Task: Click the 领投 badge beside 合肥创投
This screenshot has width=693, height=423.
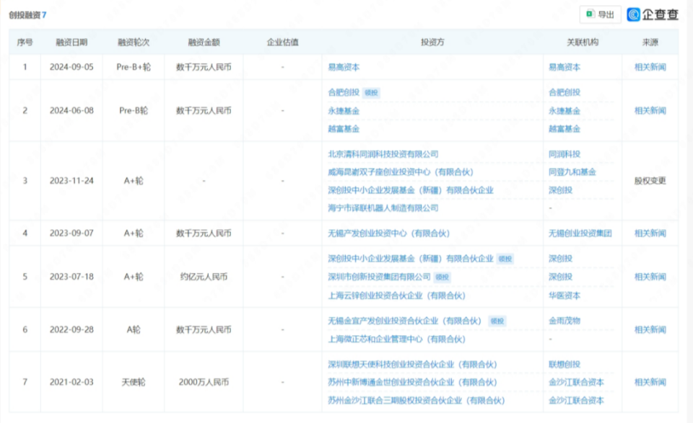Action: 371,93
